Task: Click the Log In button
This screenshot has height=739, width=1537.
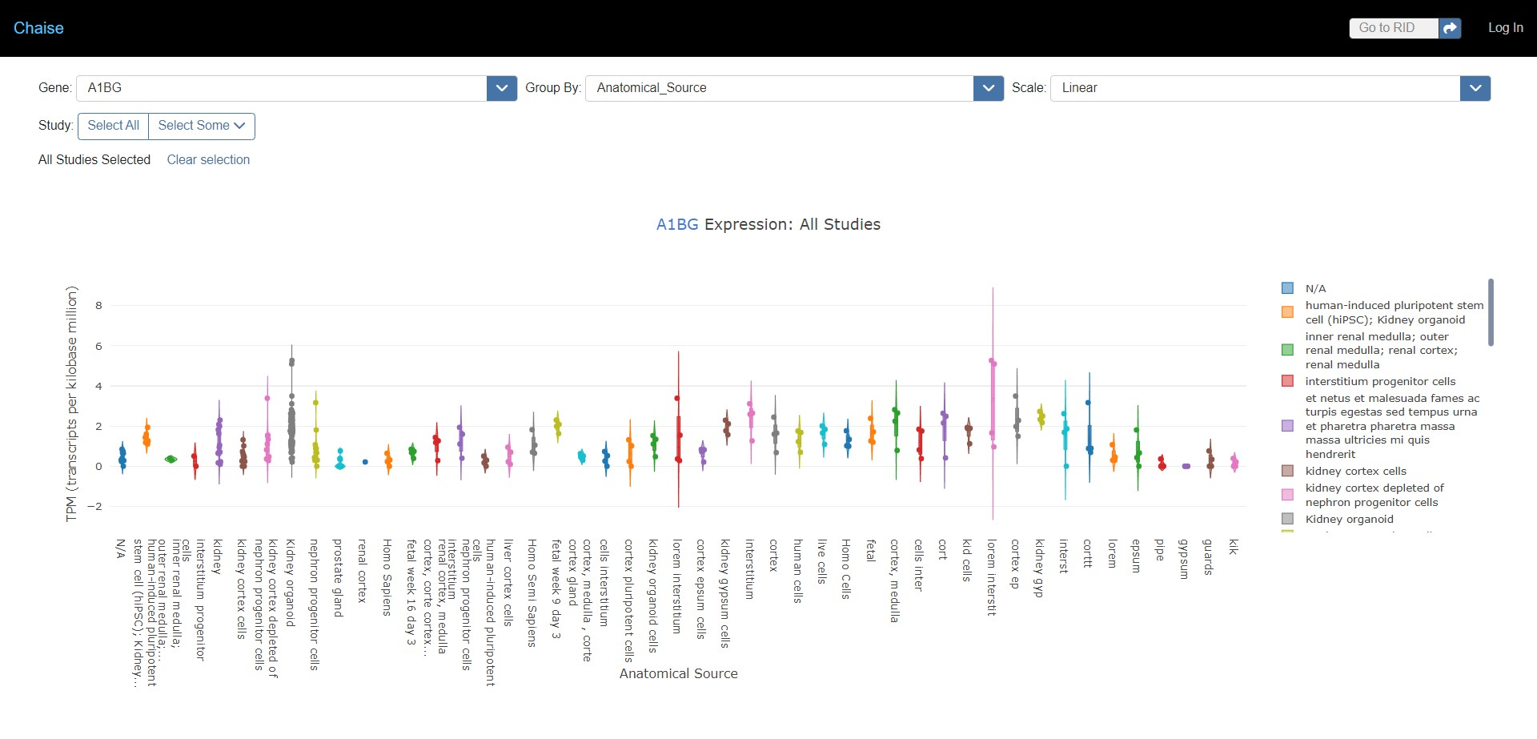Action: 1505,27
